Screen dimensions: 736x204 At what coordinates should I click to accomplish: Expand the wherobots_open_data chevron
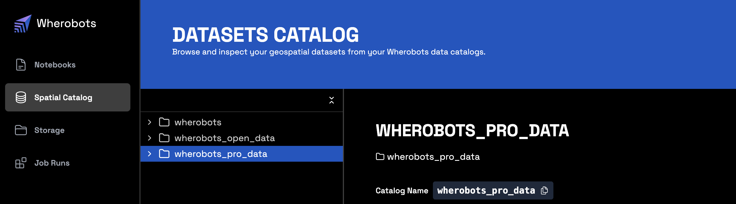tap(149, 138)
